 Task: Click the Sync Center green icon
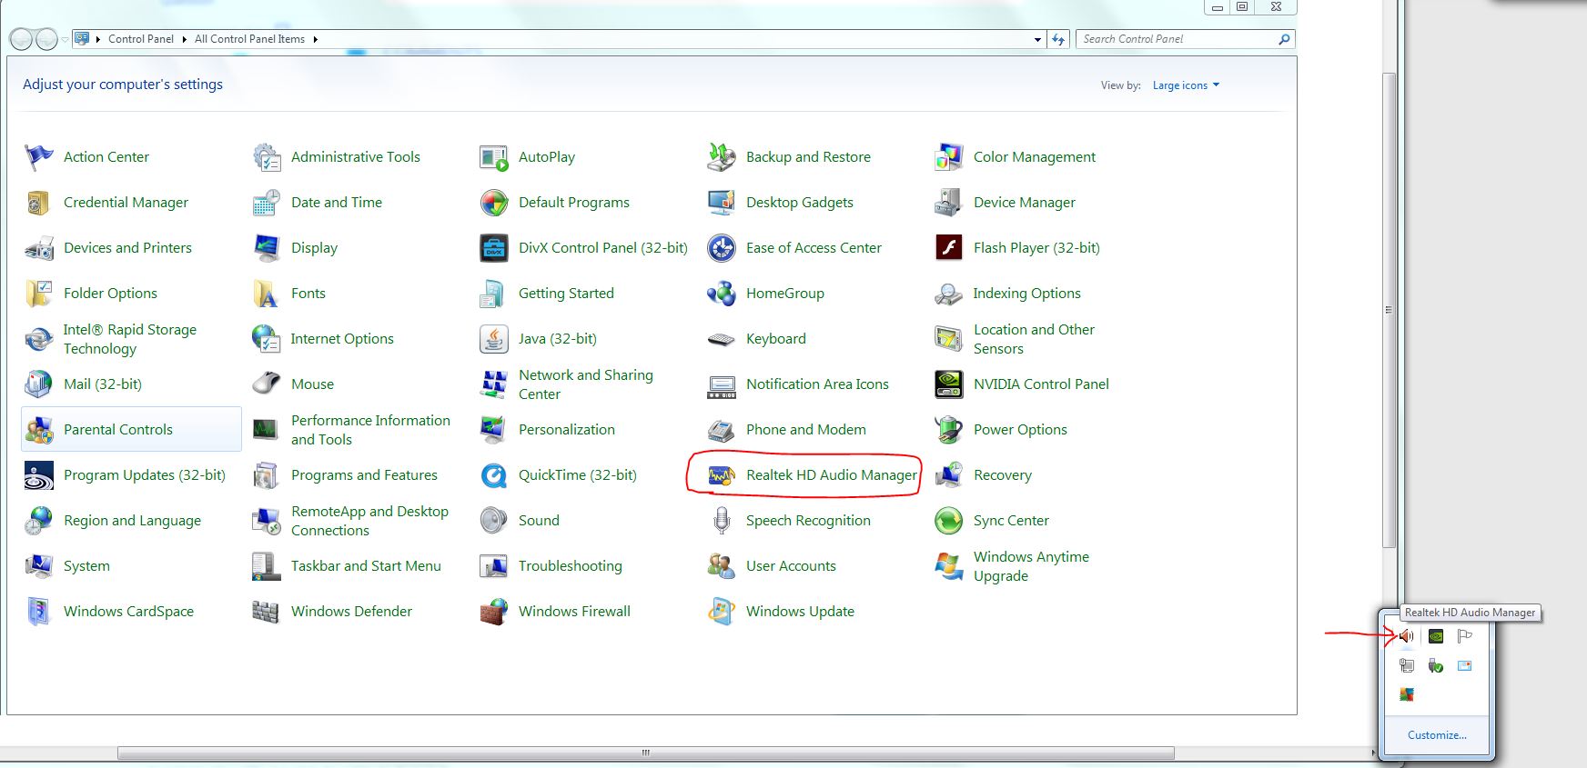(x=948, y=521)
